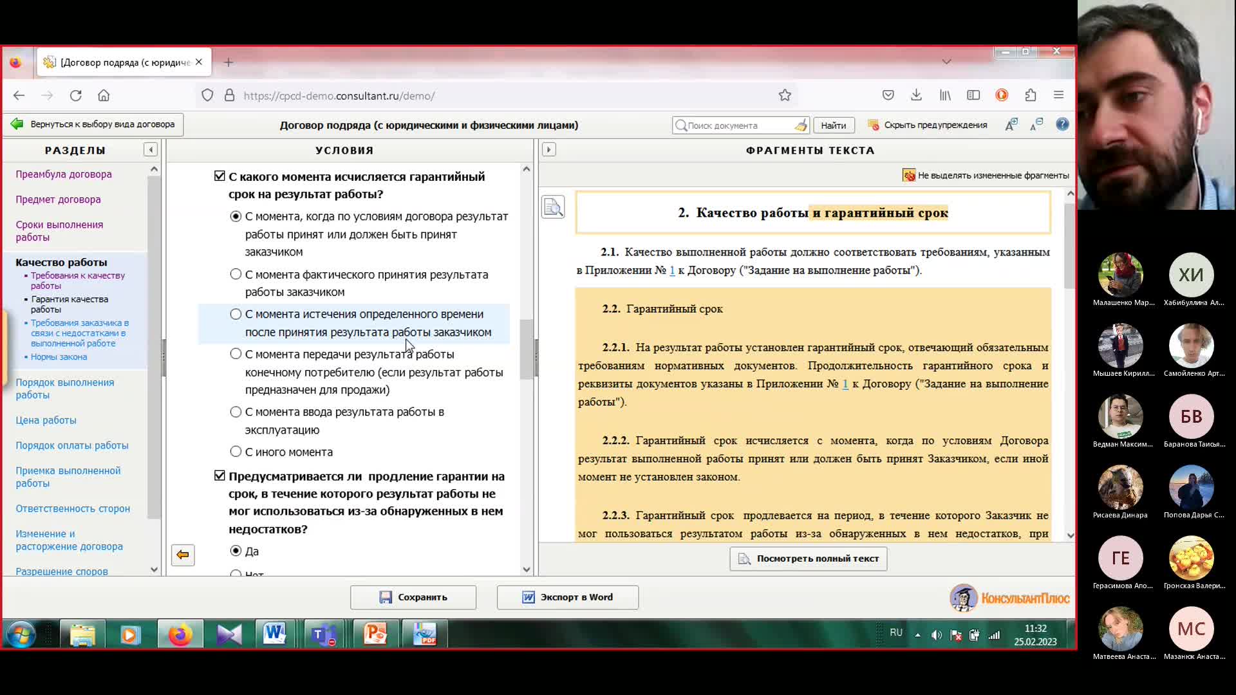Viewport: 1236px width, 695px height.
Task: Toggle the guarantee period start question checkbox
Action: [x=220, y=176]
